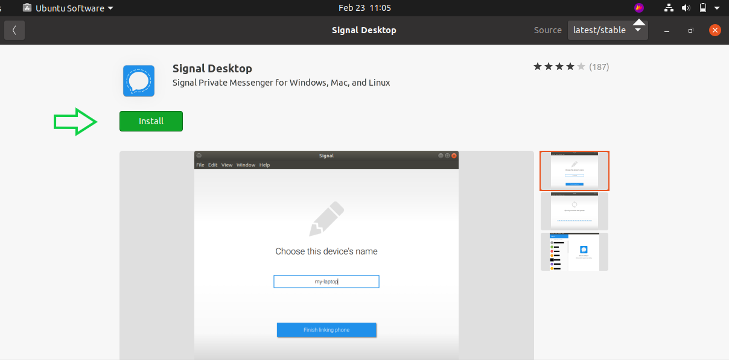
Task: Click the Signal Desktop app title
Action: click(212, 69)
